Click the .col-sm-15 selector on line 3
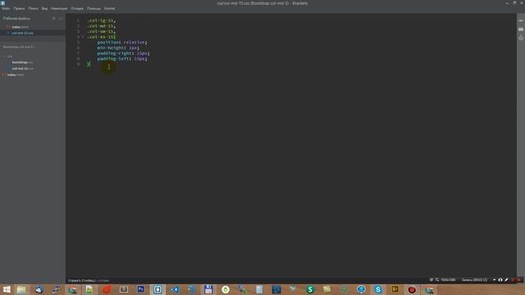The width and height of the screenshot is (525, 295). (x=101, y=31)
